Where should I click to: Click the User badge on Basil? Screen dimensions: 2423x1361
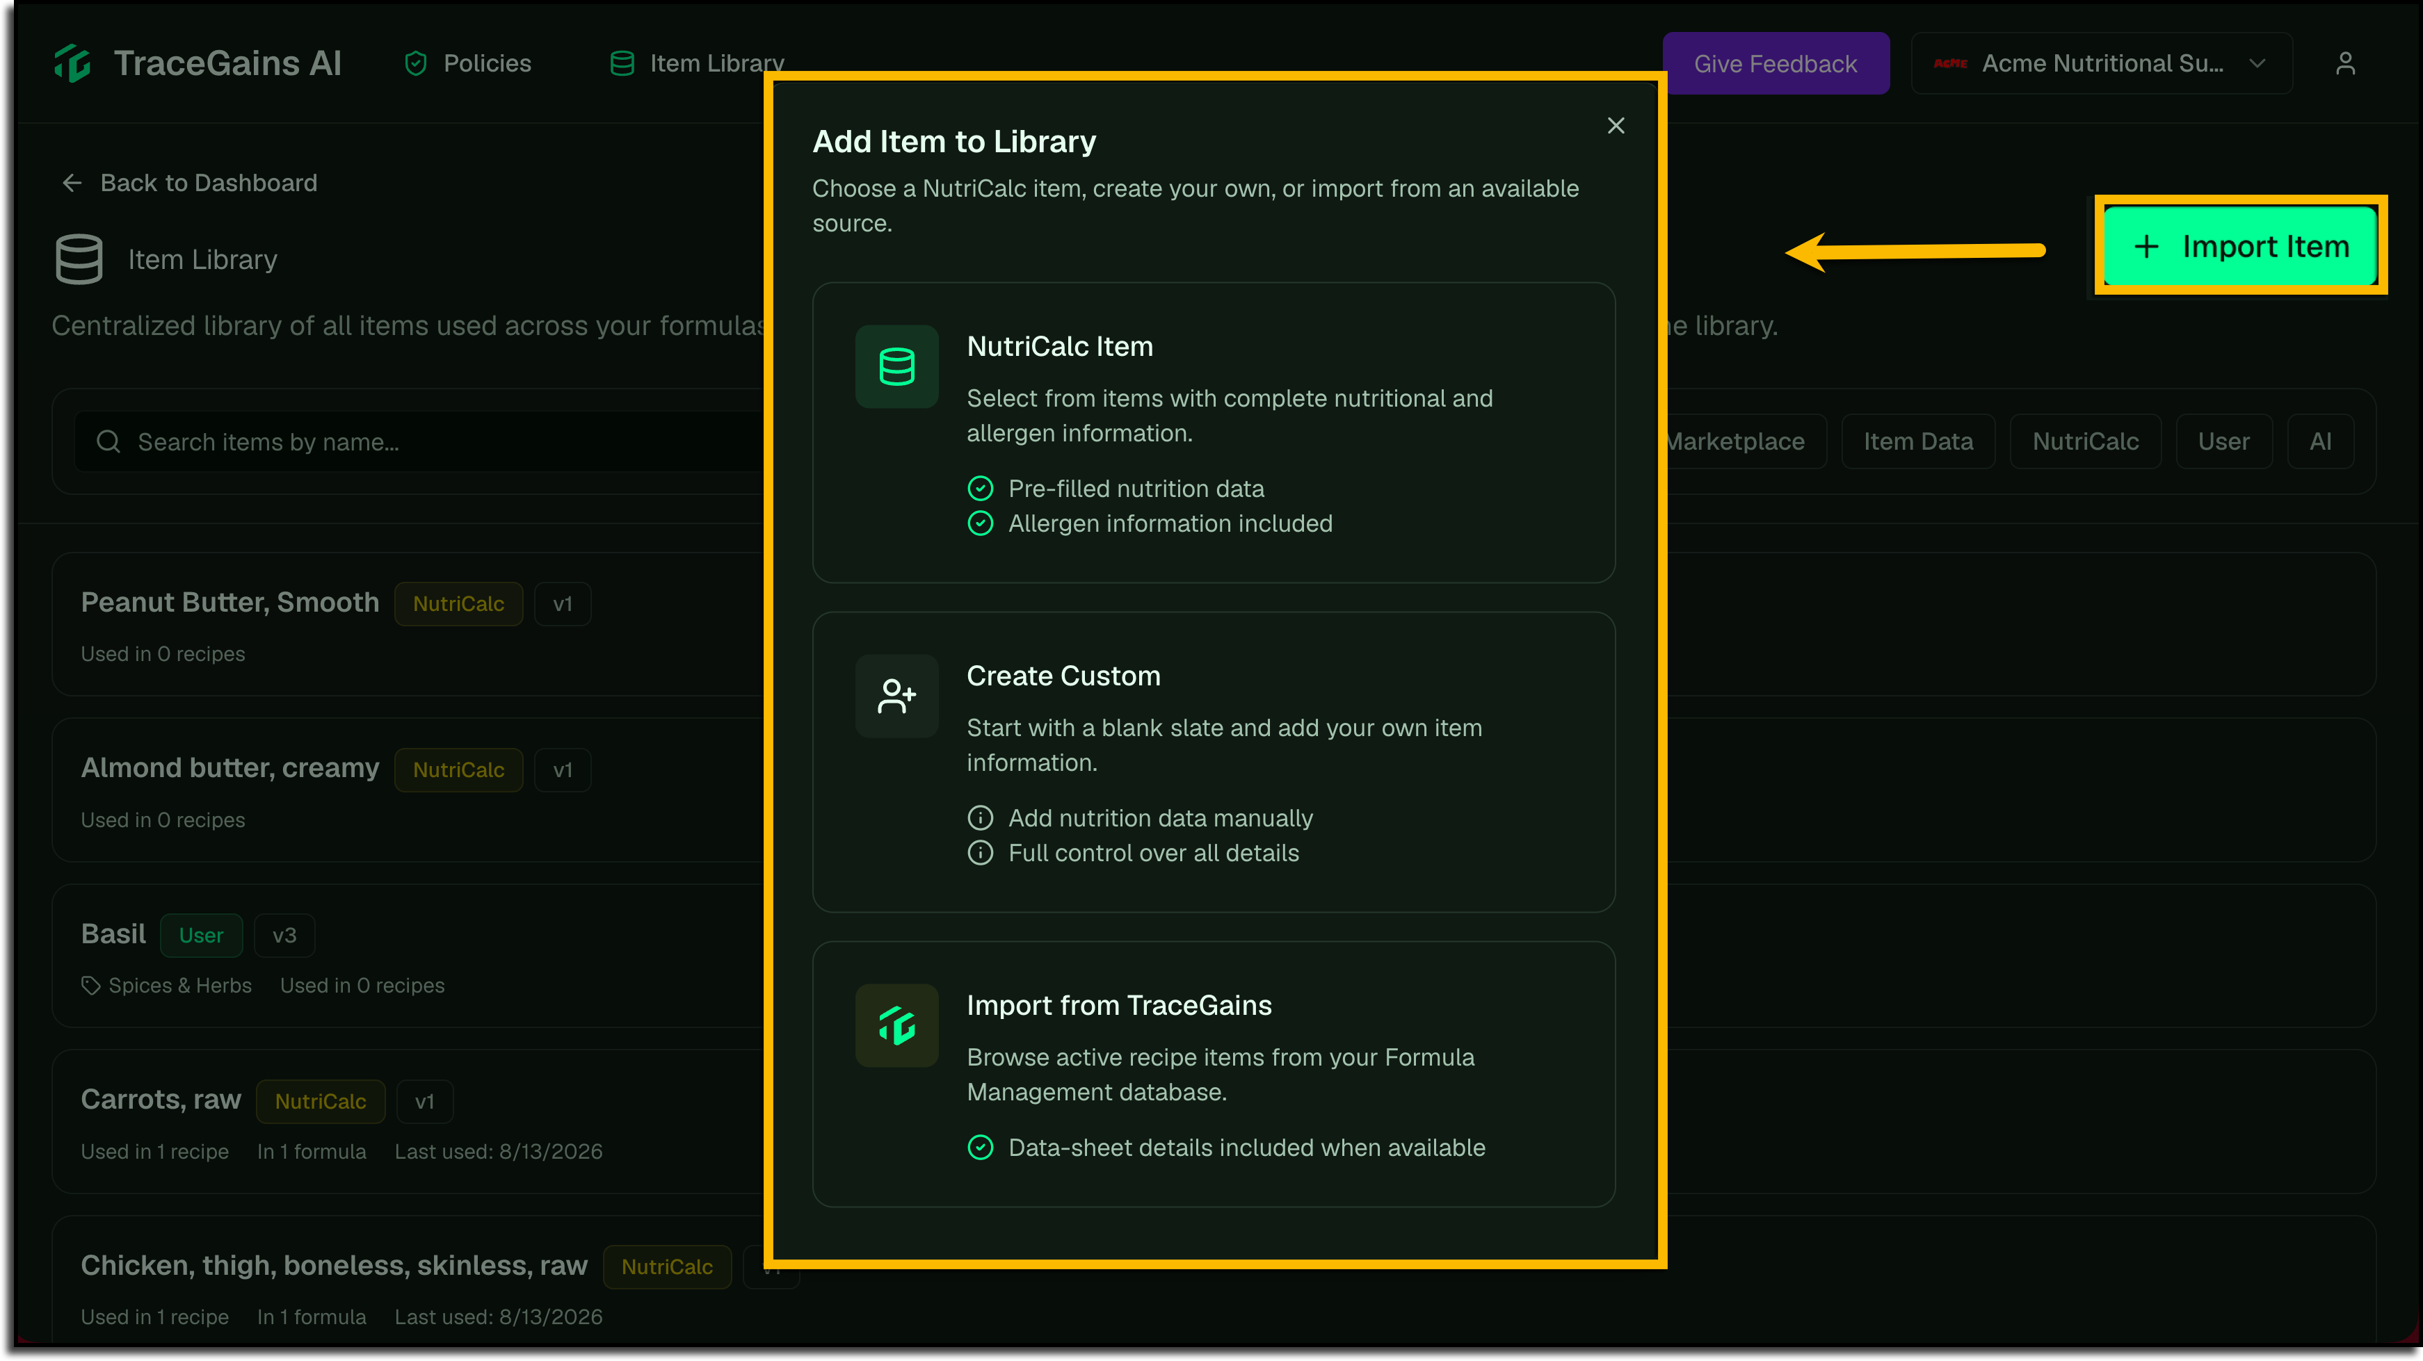tap(201, 935)
